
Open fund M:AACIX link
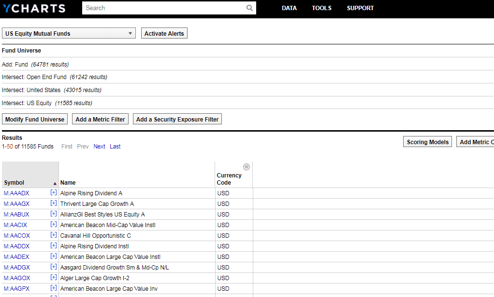click(15, 225)
